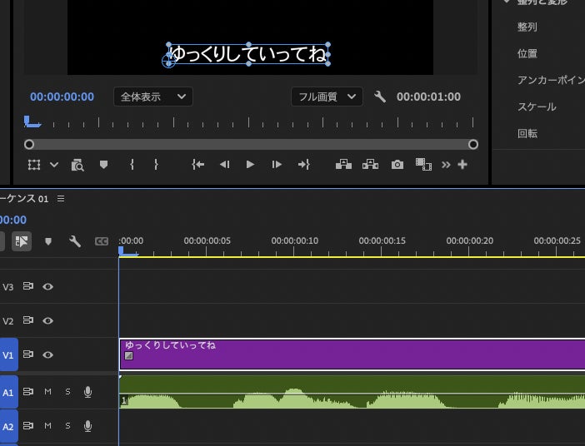Image resolution: width=585 pixels, height=446 pixels.
Task: Go to In point
Action: click(x=197, y=164)
